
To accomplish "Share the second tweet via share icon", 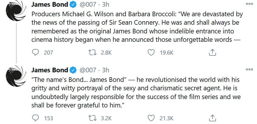I will coord(213,118).
